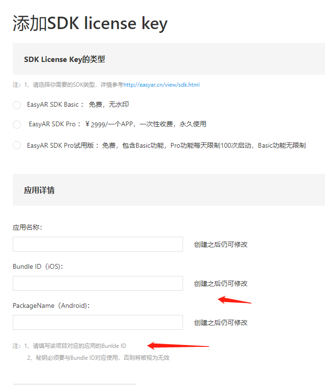Click the Bundle ID (iOS) text box
The width and height of the screenshot is (325, 385).
[x=98, y=283]
